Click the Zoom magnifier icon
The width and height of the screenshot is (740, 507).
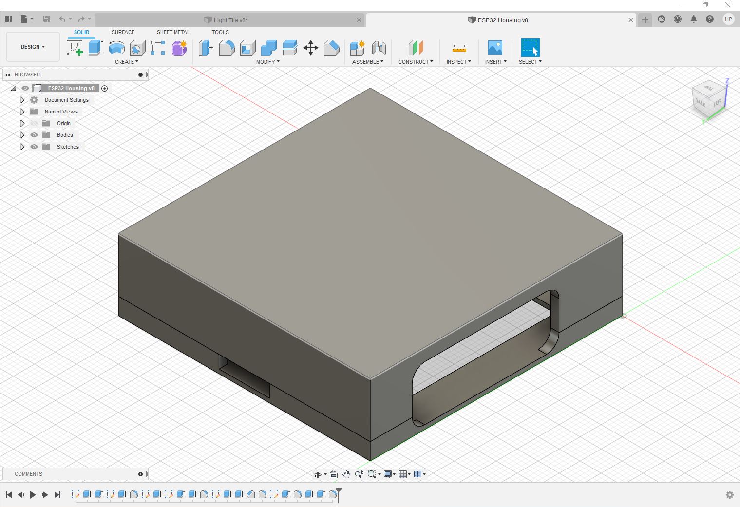point(359,474)
